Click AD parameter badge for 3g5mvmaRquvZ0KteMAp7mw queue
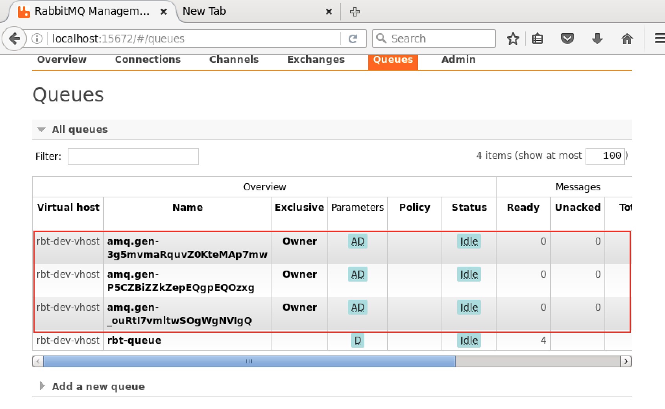Viewport: 665px width, 409px height. (x=358, y=241)
